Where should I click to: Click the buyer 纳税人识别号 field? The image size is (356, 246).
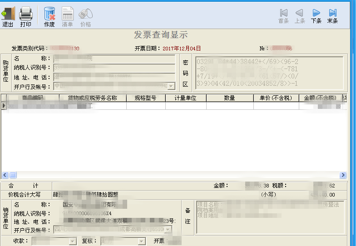114,68
